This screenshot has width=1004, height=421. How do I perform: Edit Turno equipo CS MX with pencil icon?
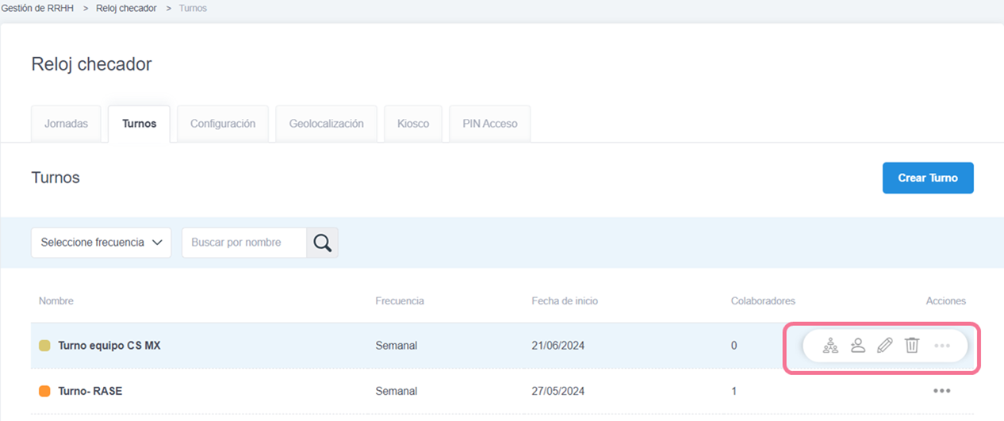point(884,346)
